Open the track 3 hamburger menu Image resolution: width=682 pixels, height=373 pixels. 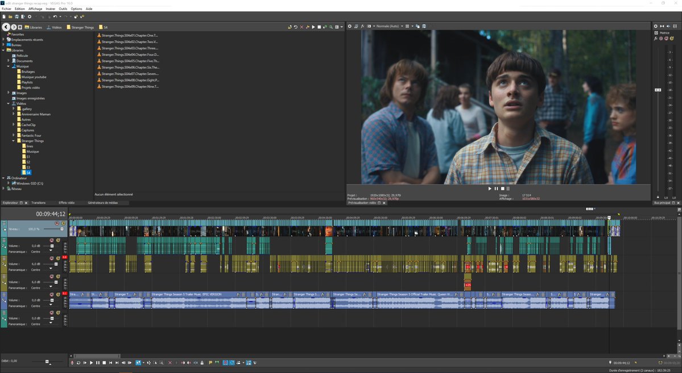click(x=4, y=258)
